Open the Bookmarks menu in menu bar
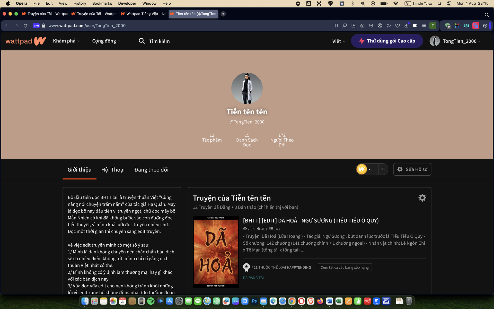 tap(102, 3)
